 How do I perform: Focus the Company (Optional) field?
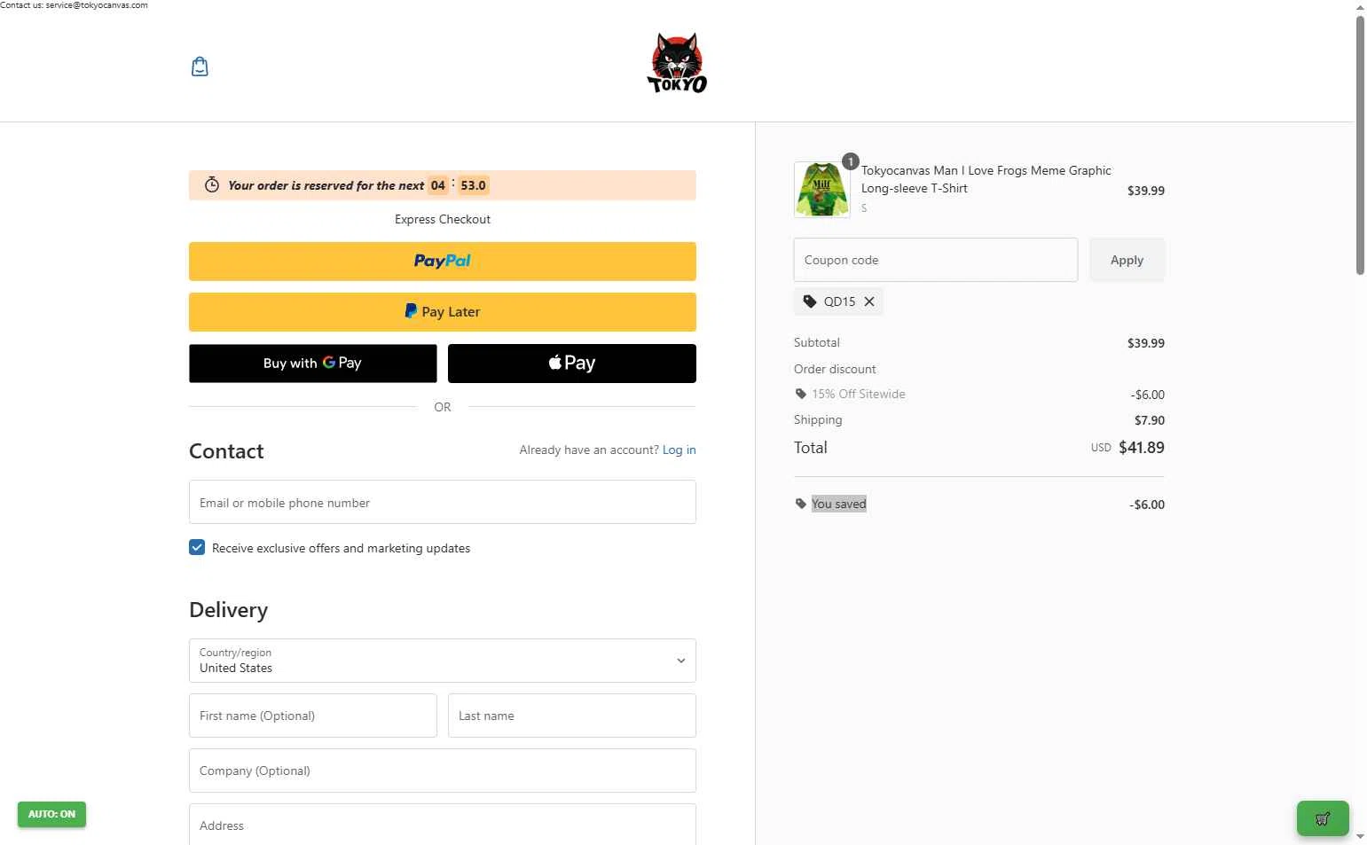point(443,771)
